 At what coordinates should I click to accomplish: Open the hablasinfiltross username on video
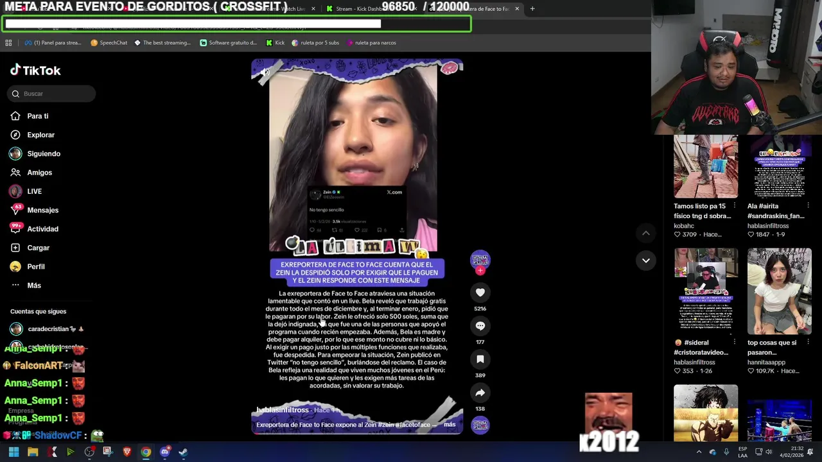(283, 410)
